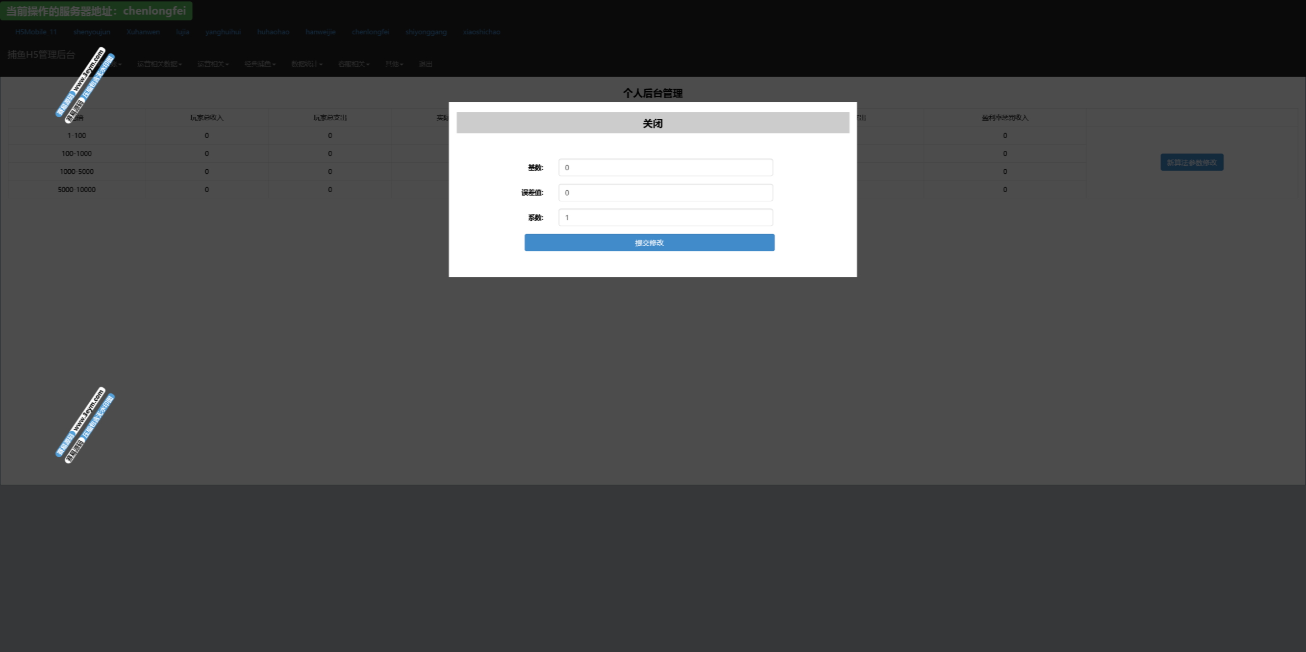
Task: Open the 客服相关 dropdown menu
Action: (354, 64)
